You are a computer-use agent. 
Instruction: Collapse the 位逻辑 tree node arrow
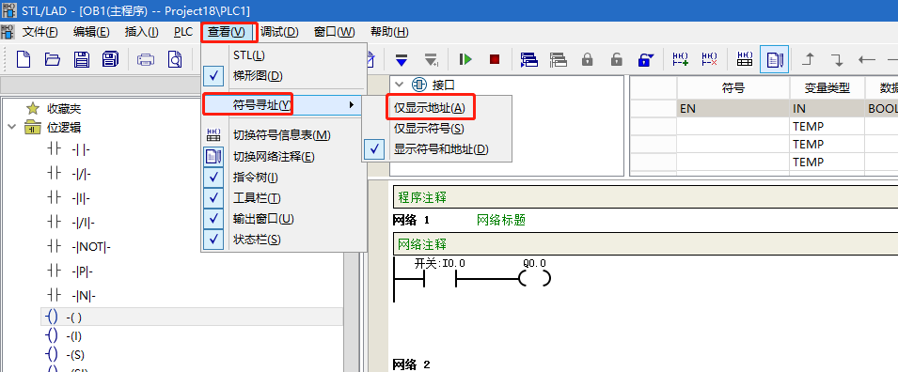pyautogui.click(x=12, y=127)
